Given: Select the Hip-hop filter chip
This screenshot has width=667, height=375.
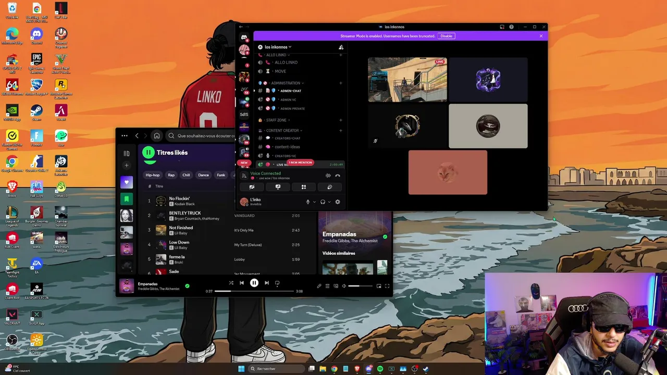Looking at the screenshot, I should [153, 175].
